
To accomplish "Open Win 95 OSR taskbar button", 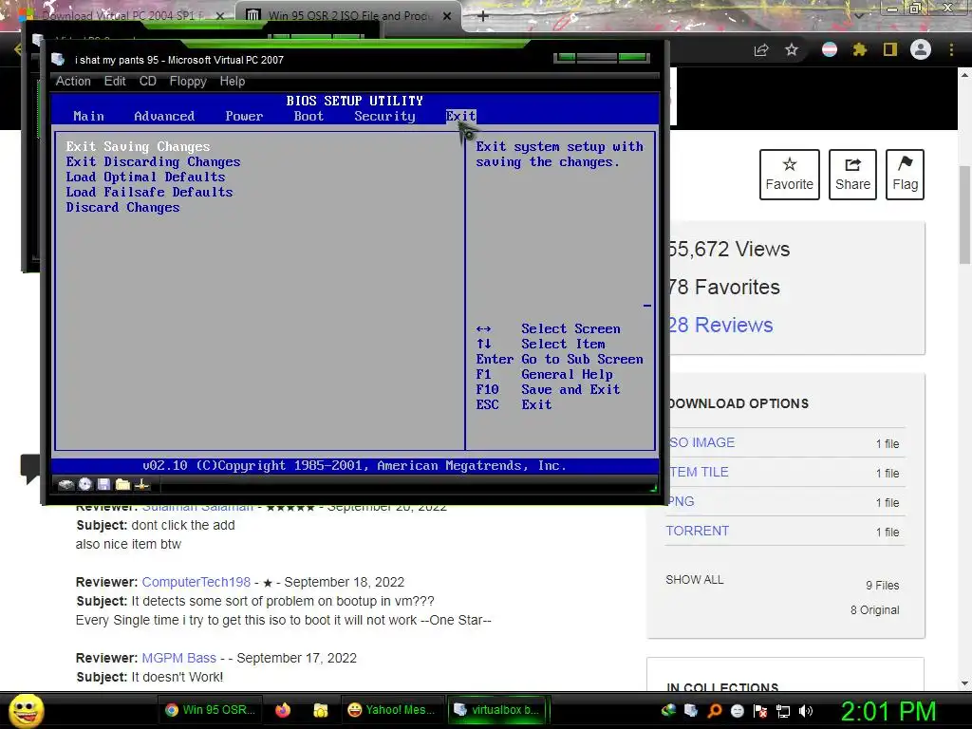I will coord(211,710).
